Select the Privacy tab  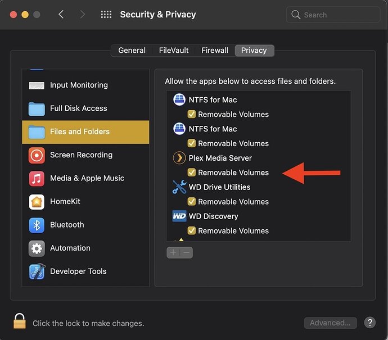tap(254, 51)
